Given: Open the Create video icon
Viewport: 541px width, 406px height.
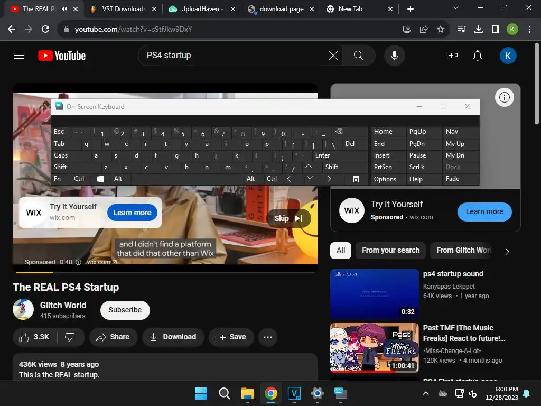Looking at the screenshot, I should coord(452,55).
